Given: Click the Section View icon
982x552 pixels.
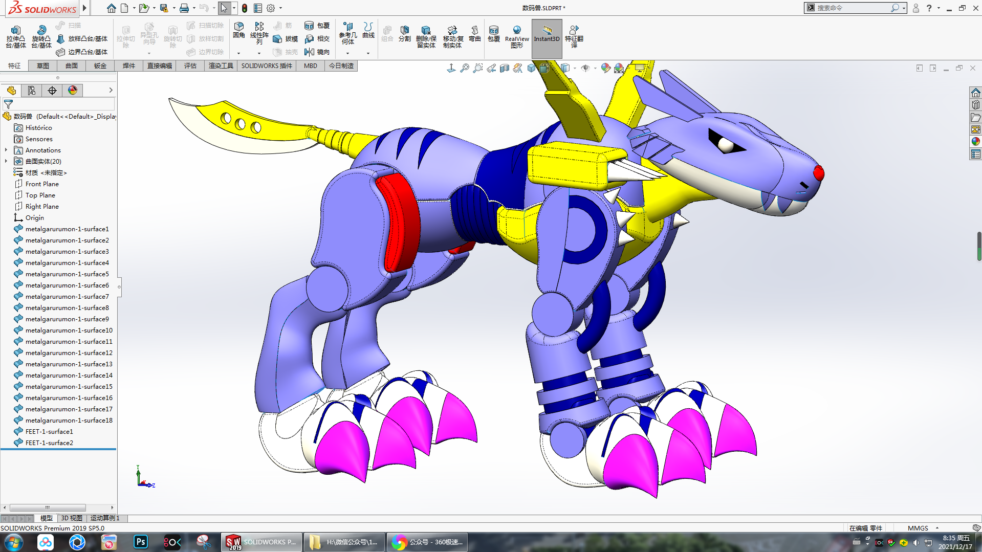Looking at the screenshot, I should click(505, 68).
